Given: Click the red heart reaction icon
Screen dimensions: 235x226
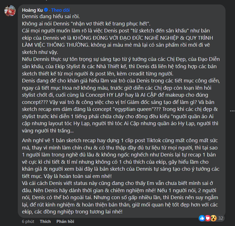Looking at the screenshot, I should tap(207, 218).
